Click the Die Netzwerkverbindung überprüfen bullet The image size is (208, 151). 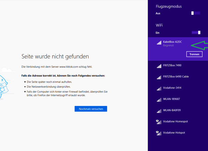[x=49, y=87]
